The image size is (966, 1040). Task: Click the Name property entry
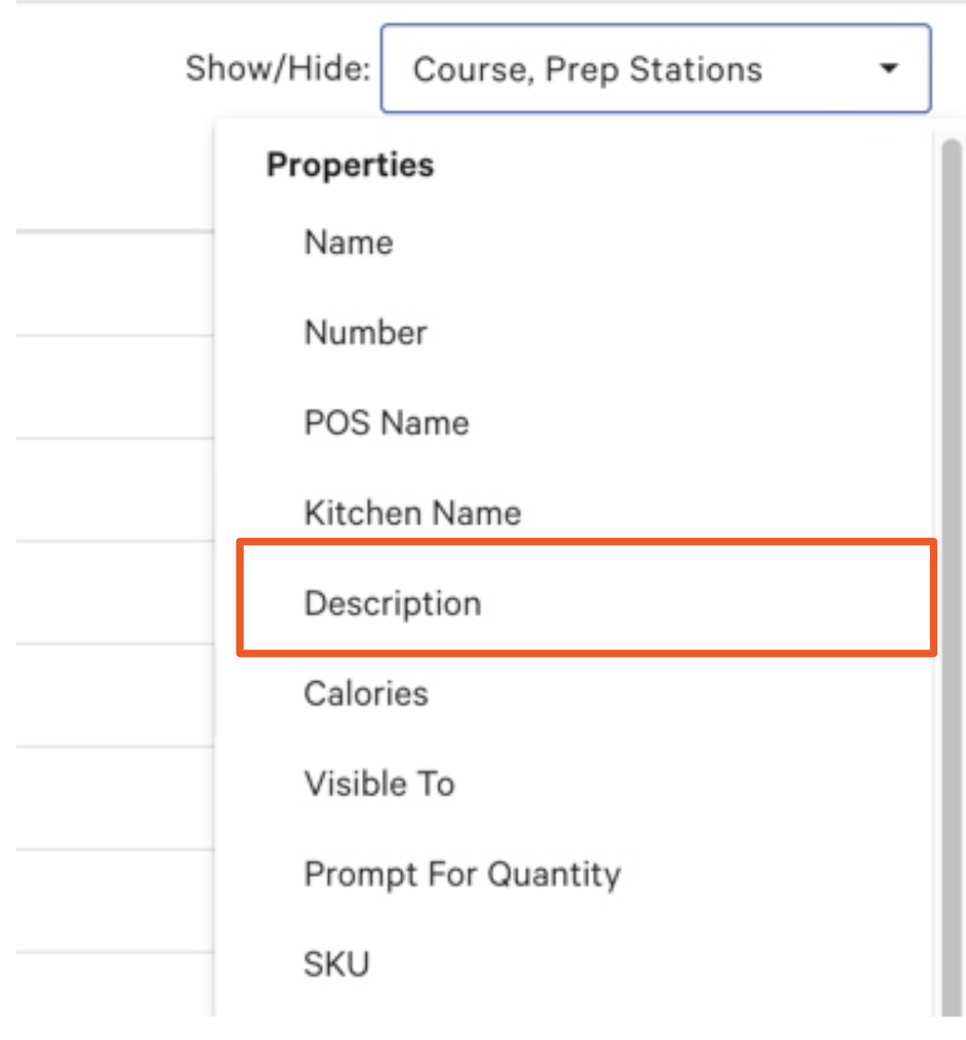[x=348, y=242]
